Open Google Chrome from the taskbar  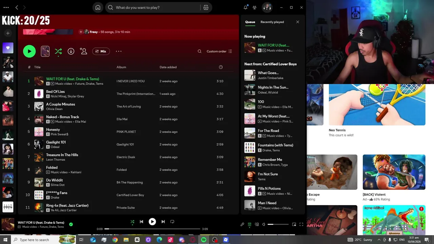pos(115,240)
